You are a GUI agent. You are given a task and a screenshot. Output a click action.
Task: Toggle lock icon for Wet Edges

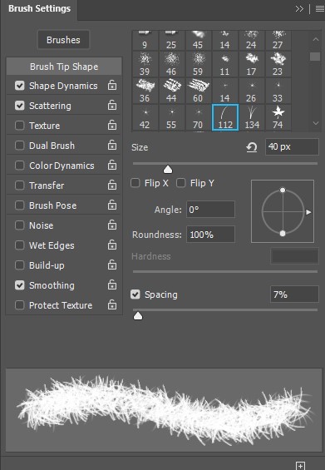(x=112, y=245)
